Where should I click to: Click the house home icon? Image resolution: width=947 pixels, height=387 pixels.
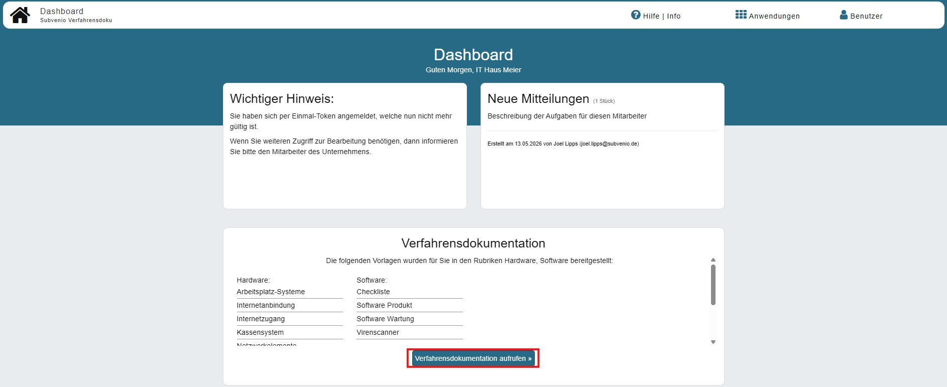tap(20, 15)
